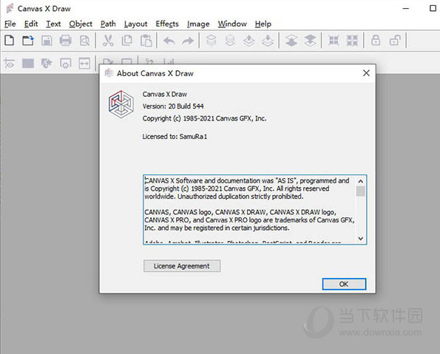
Task: Click the Cut scissors icon
Action: click(x=108, y=41)
